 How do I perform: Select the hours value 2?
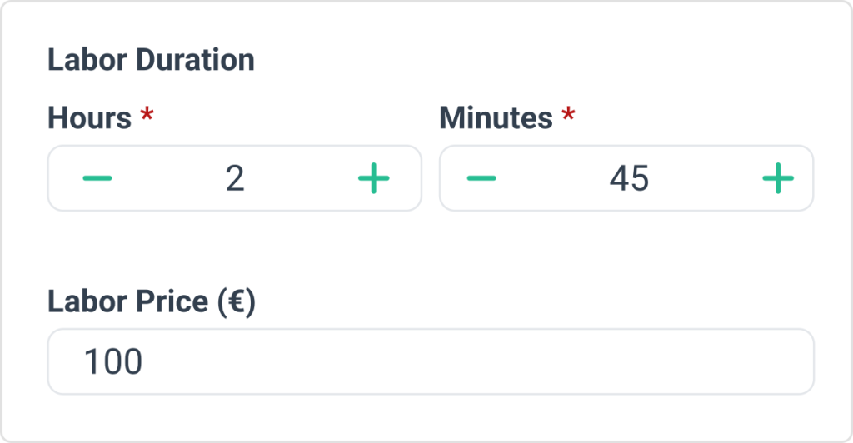click(x=235, y=179)
